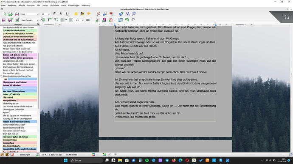Create a new document with the toolbar icon
Screen dimensions: 293x164
(4, 14)
